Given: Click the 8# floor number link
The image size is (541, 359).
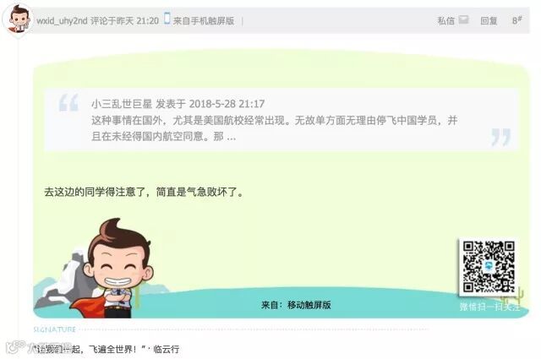Looking at the screenshot, I should click(x=516, y=20).
